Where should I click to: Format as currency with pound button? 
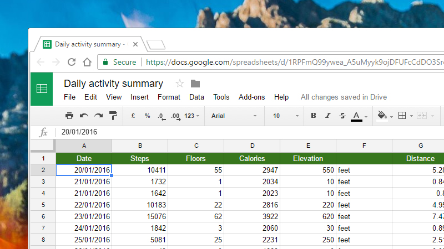(133, 116)
